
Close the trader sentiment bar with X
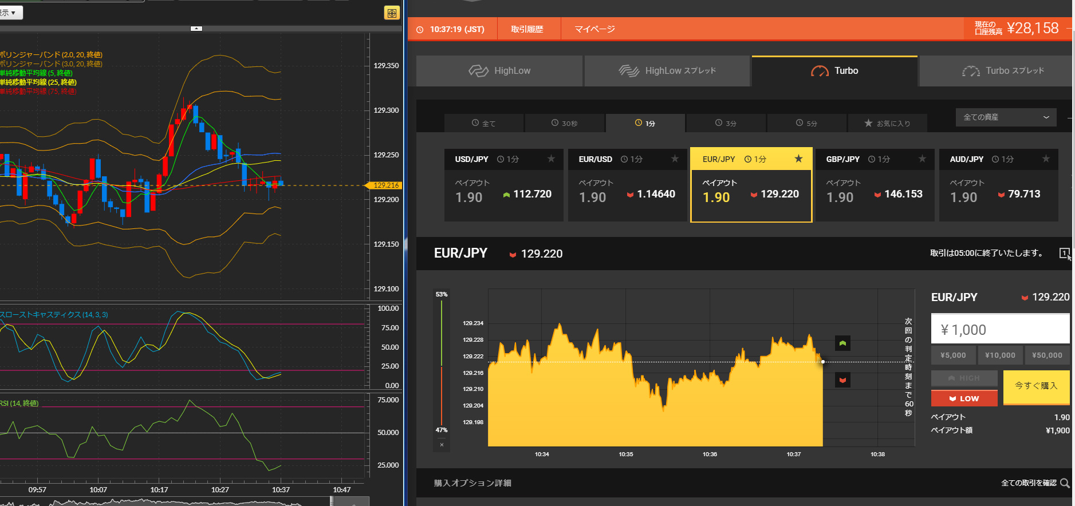pyautogui.click(x=442, y=445)
